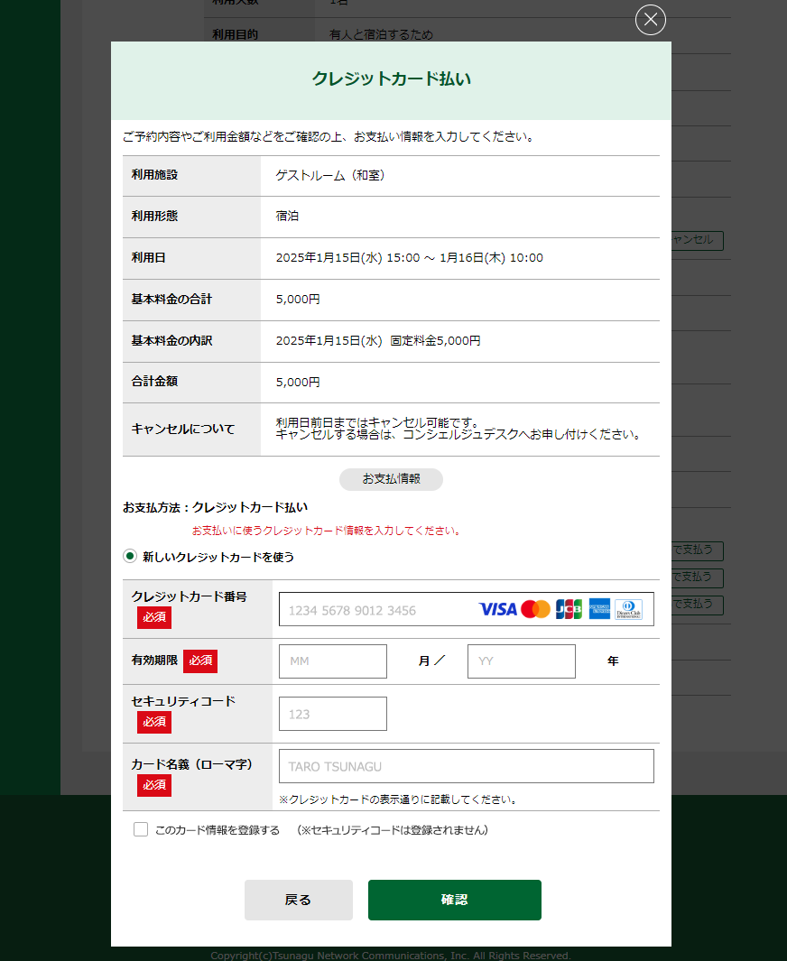
Task: Click the YY expiry year field
Action: (x=521, y=661)
